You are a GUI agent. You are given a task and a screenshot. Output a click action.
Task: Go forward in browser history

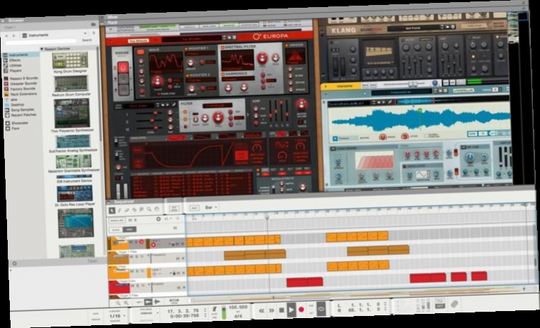(x=14, y=36)
